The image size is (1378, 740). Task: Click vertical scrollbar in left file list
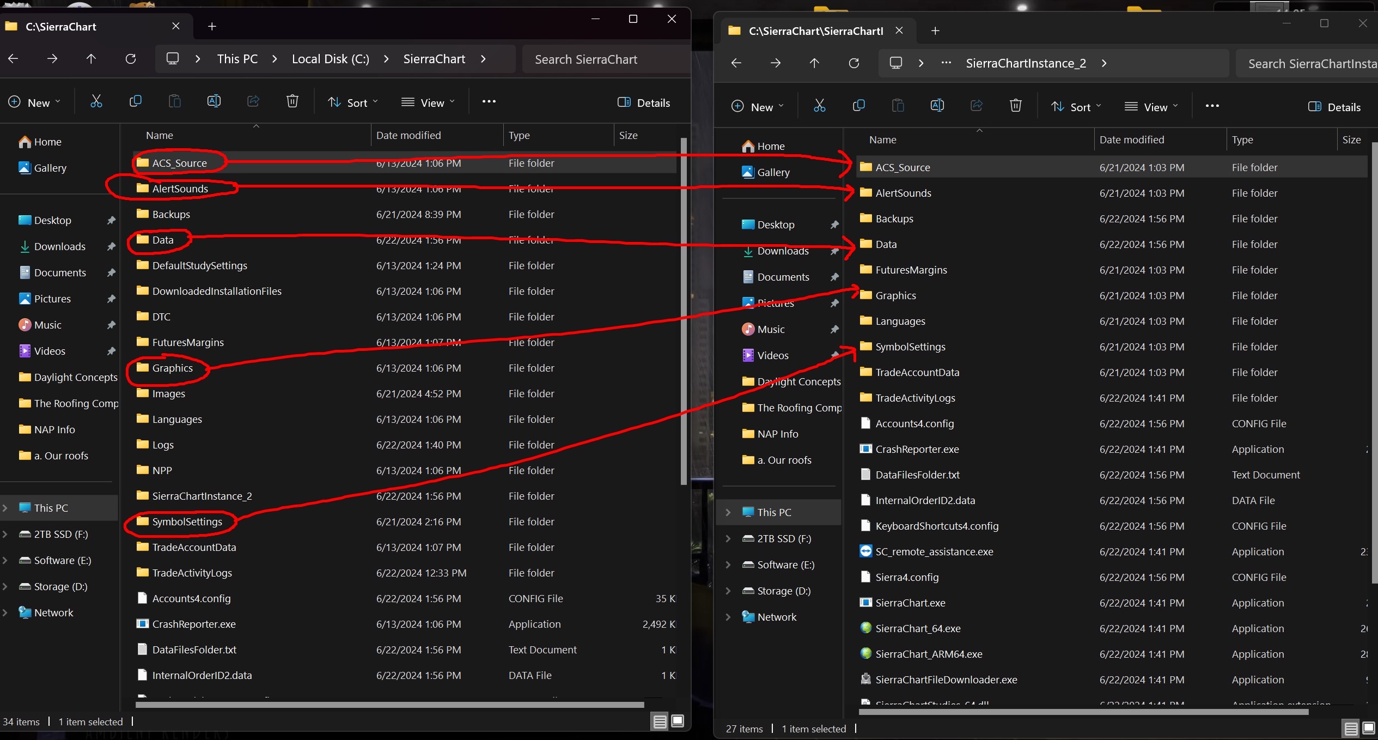pos(684,311)
